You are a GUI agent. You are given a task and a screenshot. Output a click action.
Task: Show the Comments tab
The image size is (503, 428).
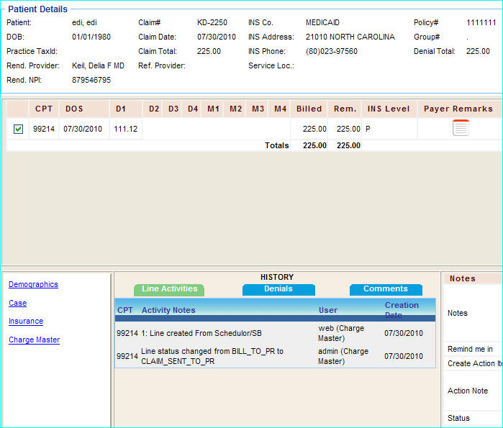386,289
